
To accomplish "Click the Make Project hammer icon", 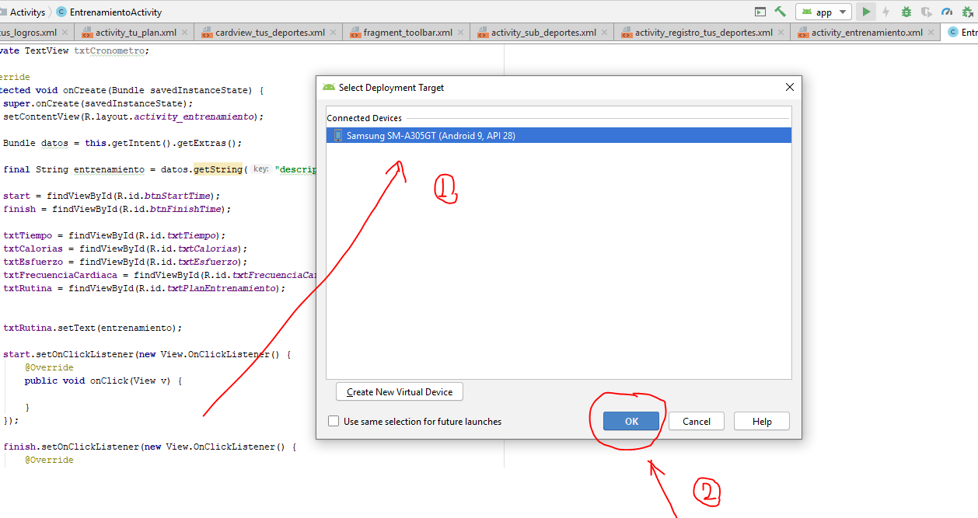I will (781, 12).
